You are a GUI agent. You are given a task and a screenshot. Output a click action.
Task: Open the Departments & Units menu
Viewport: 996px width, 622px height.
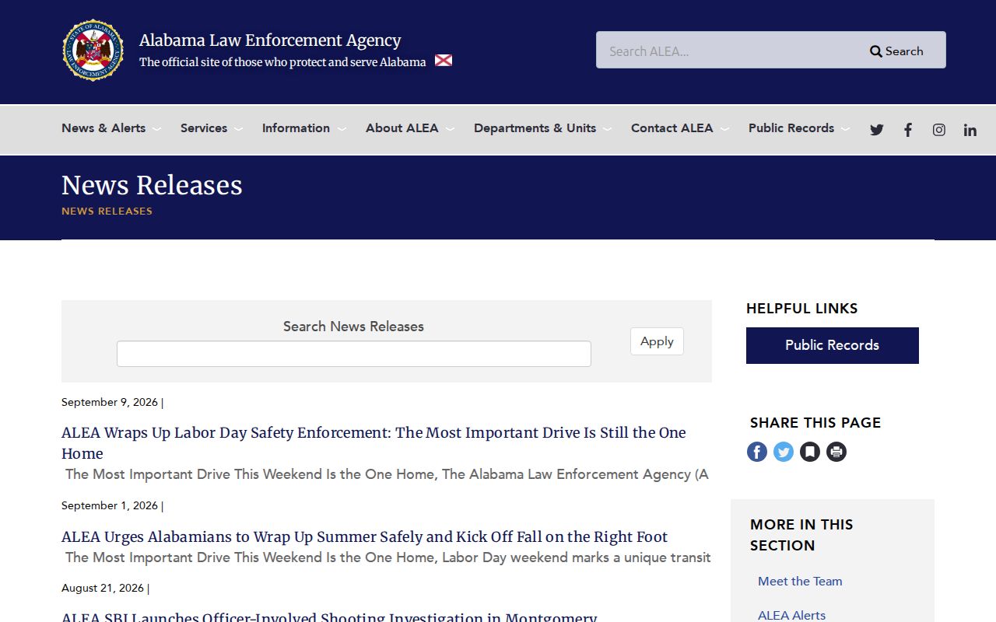click(x=535, y=128)
